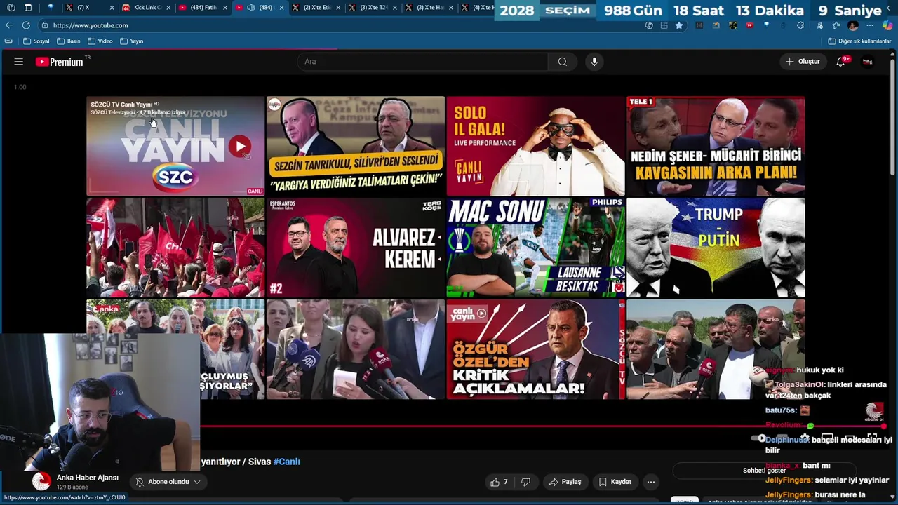Start voice search with the microphone icon
The width and height of the screenshot is (898, 505).
(594, 62)
